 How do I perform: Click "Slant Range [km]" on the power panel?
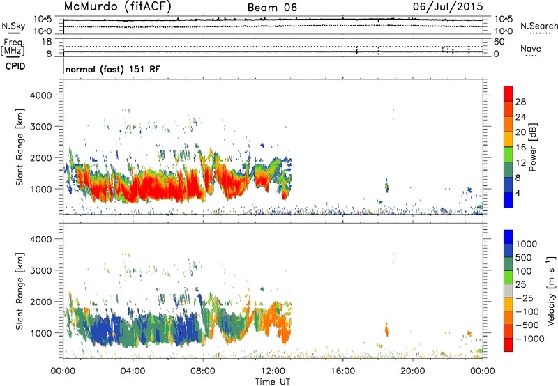point(20,147)
